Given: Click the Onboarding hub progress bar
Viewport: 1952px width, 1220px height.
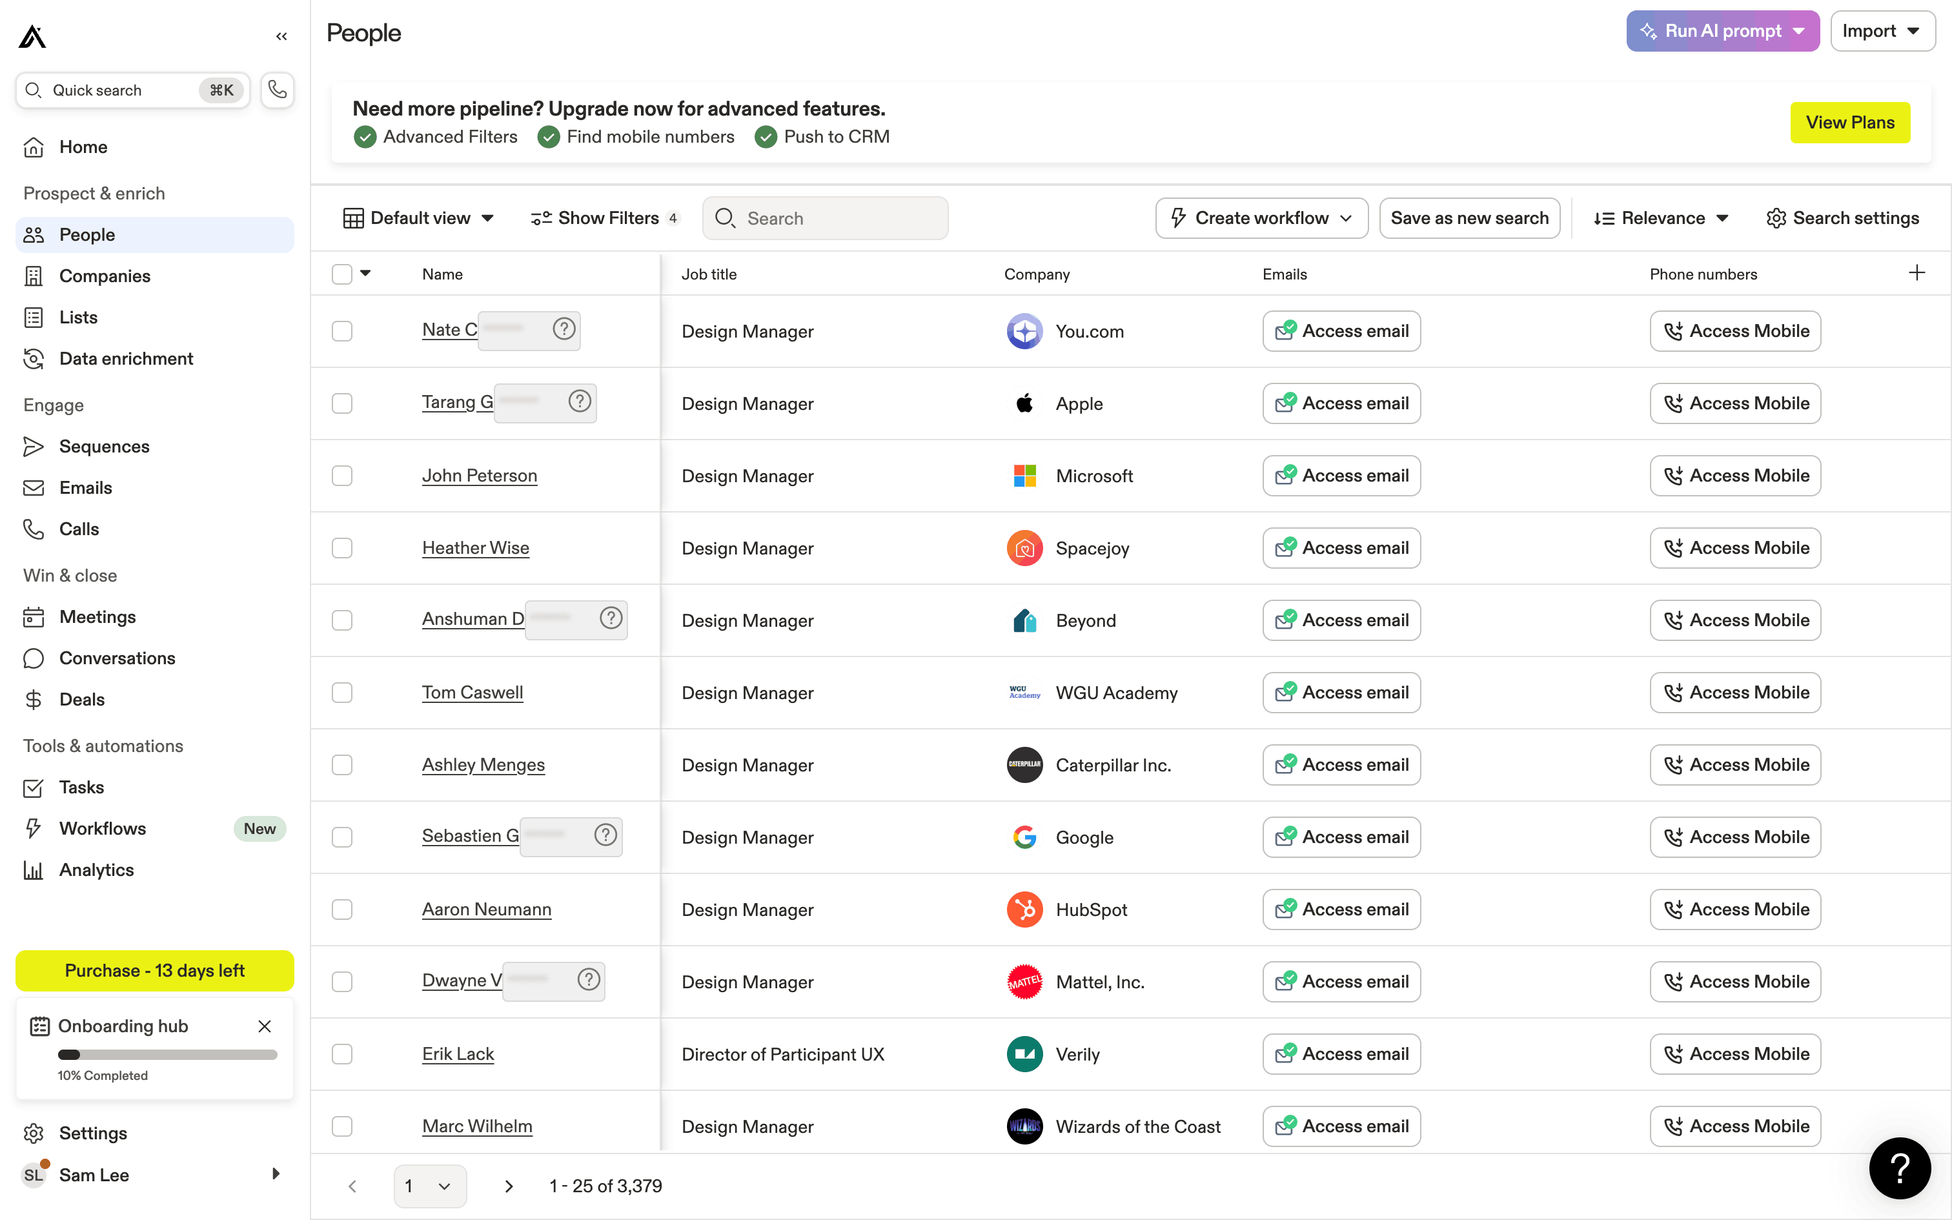Looking at the screenshot, I should pos(167,1055).
